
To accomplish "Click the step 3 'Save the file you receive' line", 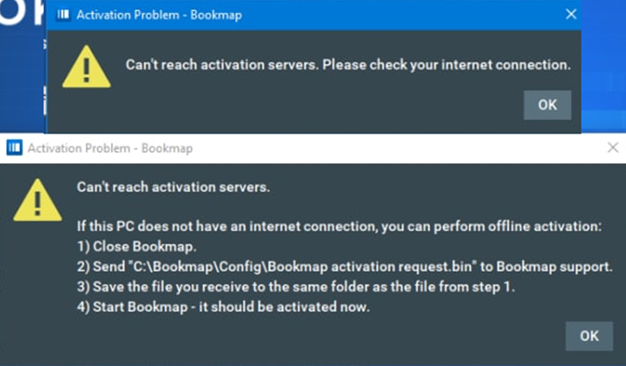I will click(296, 287).
